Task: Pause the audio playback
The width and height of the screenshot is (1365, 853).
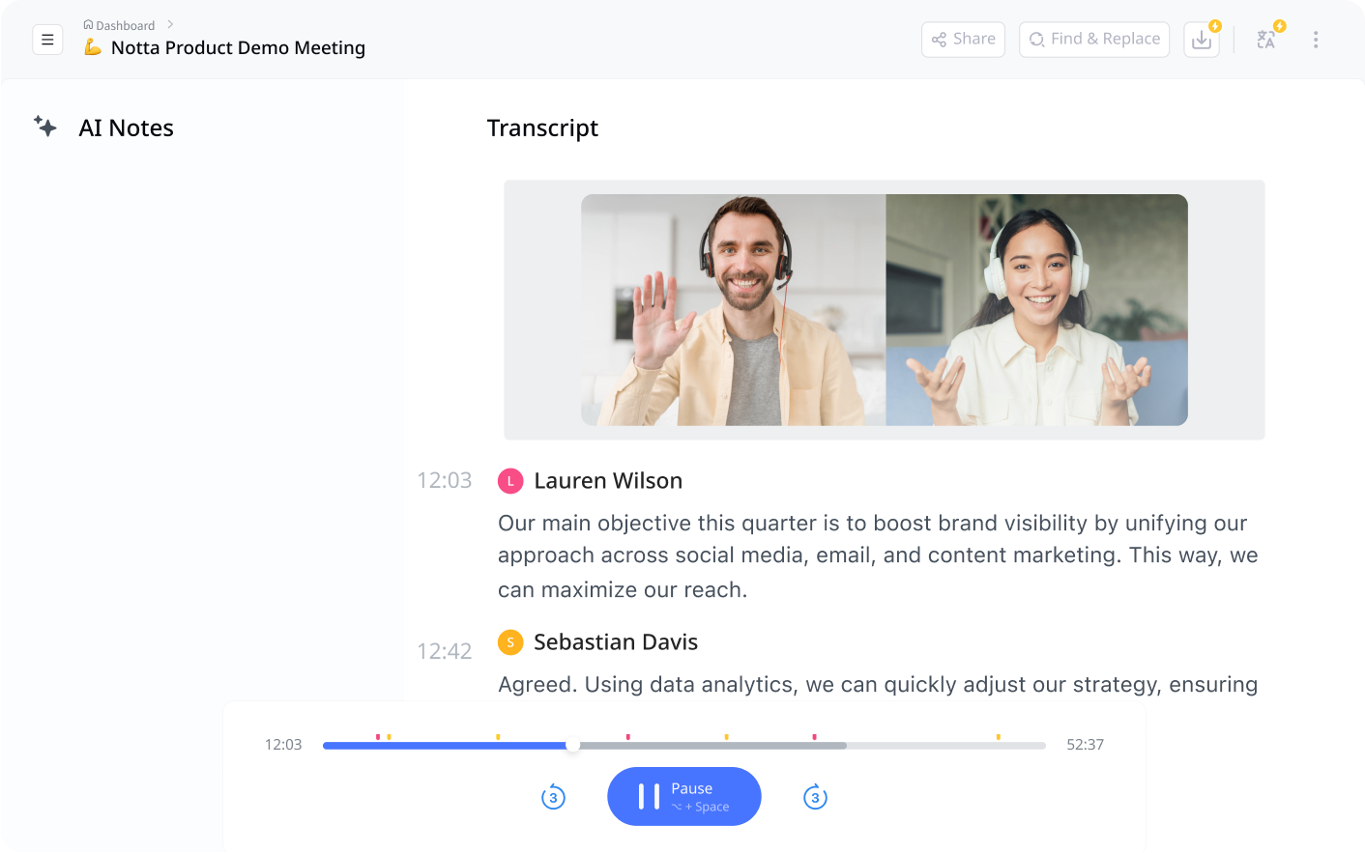Action: point(683,796)
